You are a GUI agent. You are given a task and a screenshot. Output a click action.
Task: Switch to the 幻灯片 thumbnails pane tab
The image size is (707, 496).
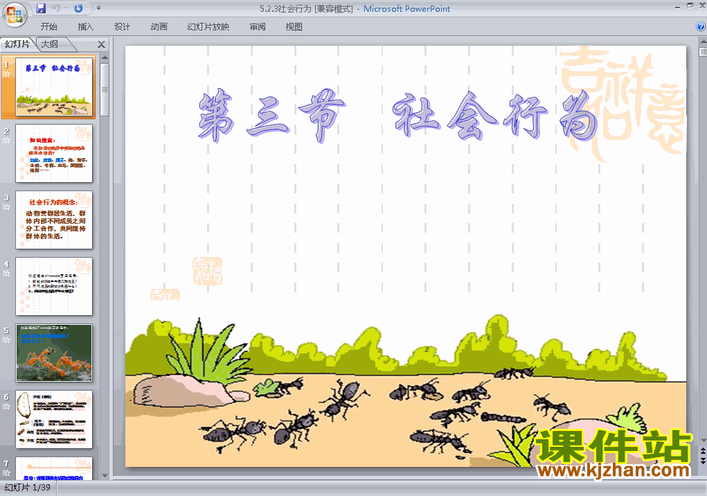pyautogui.click(x=17, y=44)
